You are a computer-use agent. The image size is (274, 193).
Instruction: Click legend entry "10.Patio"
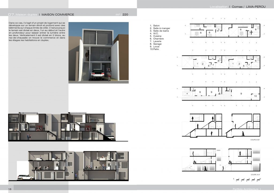[x=155, y=49]
